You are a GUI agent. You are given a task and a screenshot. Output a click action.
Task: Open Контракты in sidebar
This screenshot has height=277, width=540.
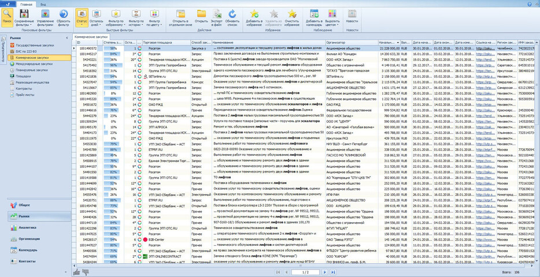point(24,89)
